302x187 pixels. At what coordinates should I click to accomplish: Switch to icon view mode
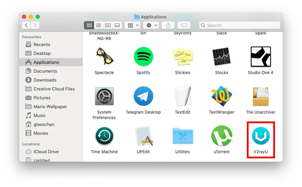pos(89,25)
